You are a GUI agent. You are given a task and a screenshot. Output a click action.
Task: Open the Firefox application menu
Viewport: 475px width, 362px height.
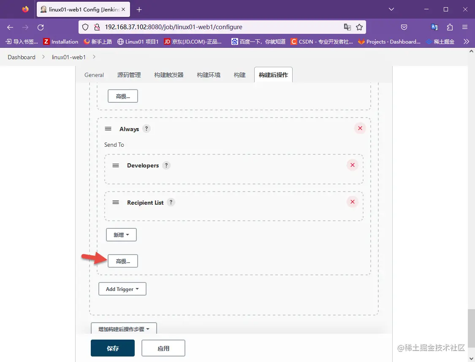(x=465, y=27)
